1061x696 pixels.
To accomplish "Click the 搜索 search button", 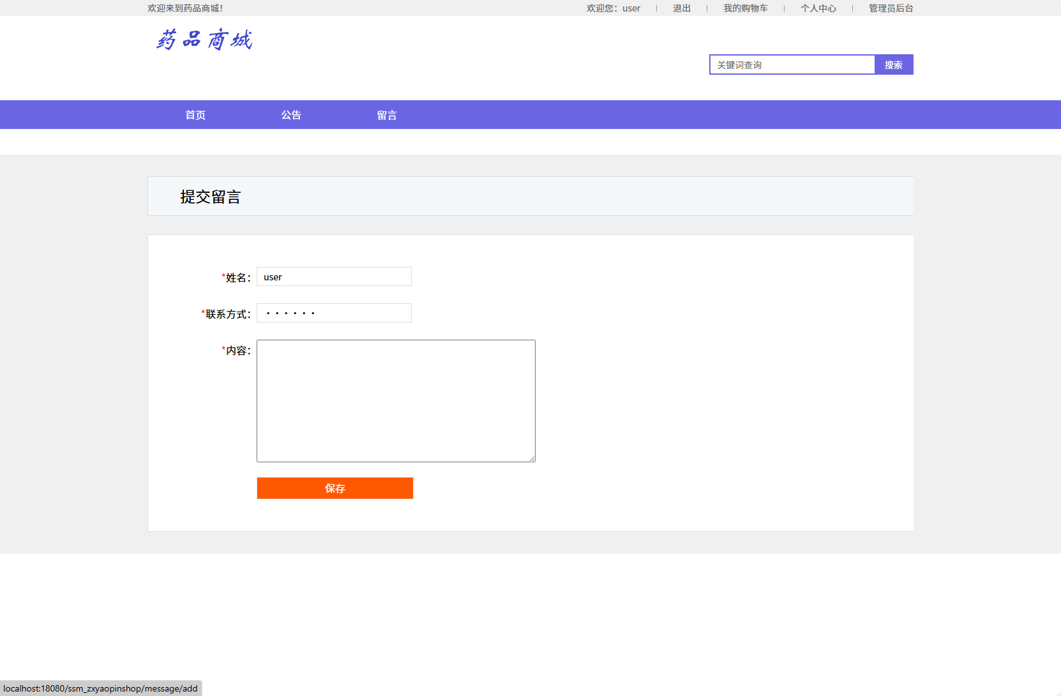I will (x=894, y=64).
